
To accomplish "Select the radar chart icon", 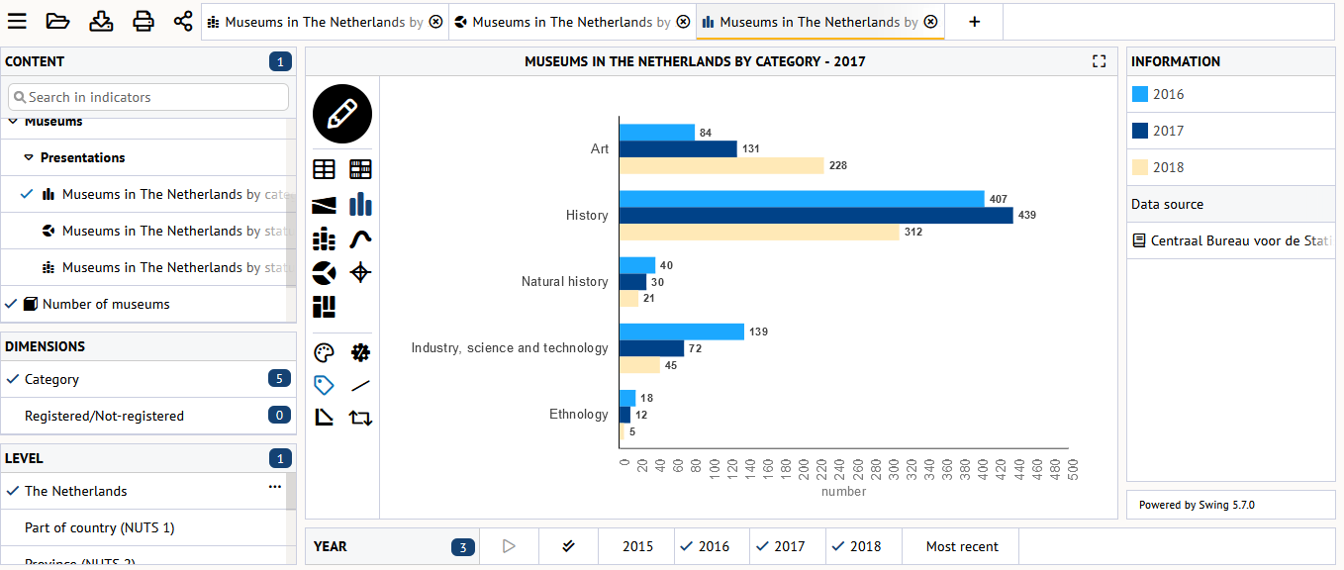I will click(x=360, y=273).
